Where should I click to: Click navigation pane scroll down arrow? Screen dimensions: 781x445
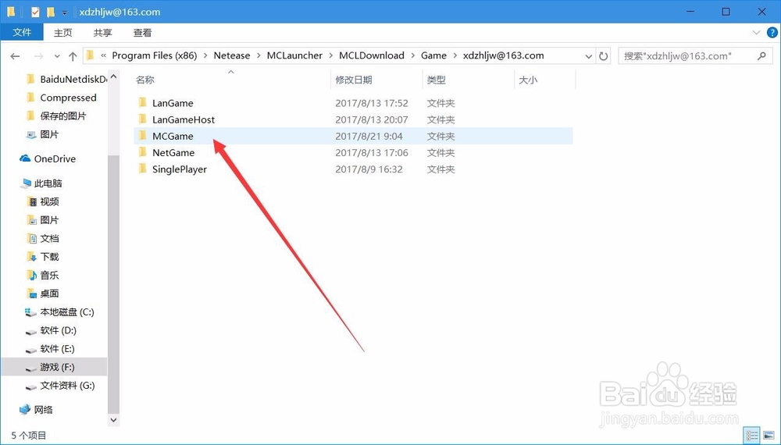tap(113, 421)
